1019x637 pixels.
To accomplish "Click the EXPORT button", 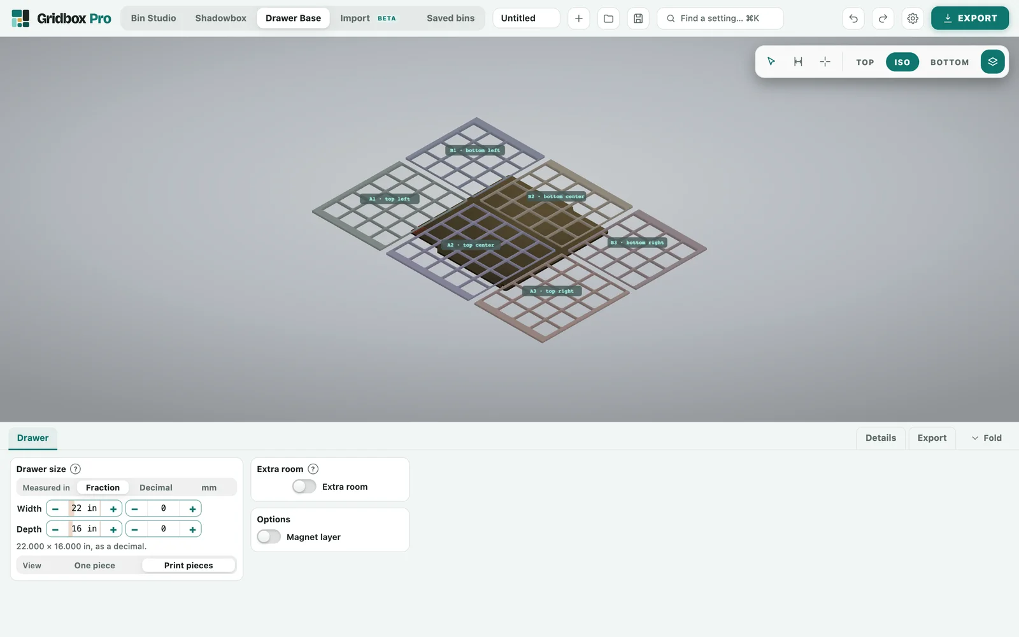I will [970, 18].
